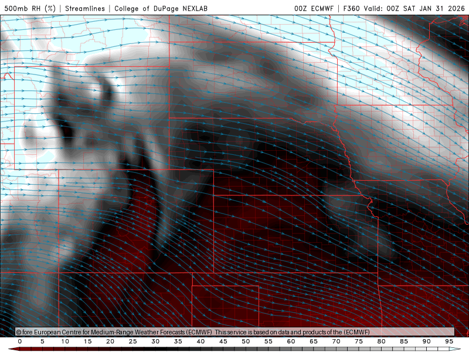Select the "65" color scale label
469x352 pixels.
(314, 341)
